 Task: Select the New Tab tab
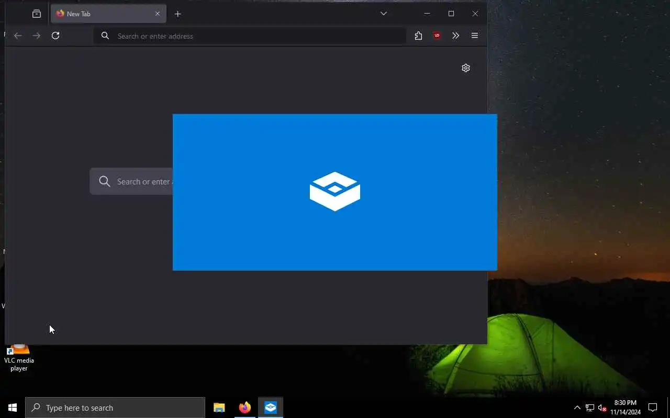108,14
